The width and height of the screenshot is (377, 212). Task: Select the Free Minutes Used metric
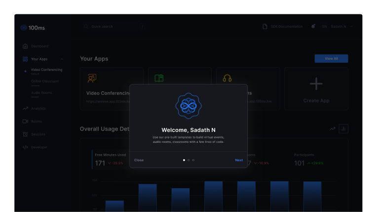click(111, 160)
